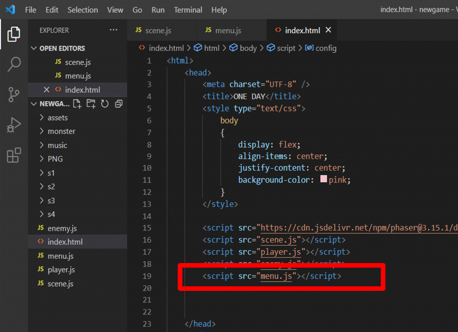Open the Source Control view
Image resolution: width=458 pixels, height=332 pixels.
tap(14, 95)
